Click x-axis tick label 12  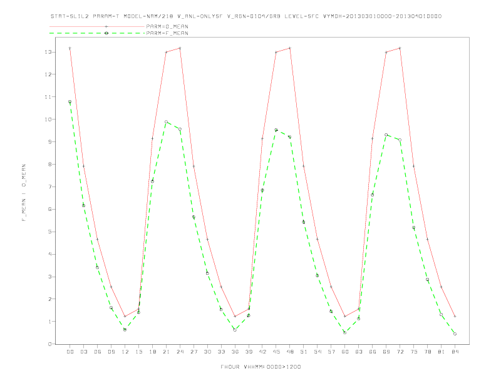tap(125, 352)
